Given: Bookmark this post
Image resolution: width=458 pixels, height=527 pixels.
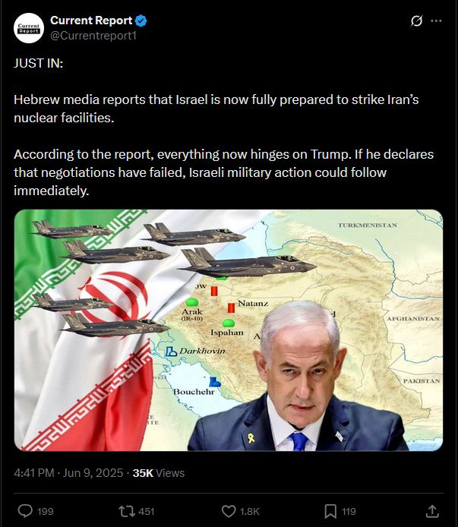Looking at the screenshot, I should (330, 511).
